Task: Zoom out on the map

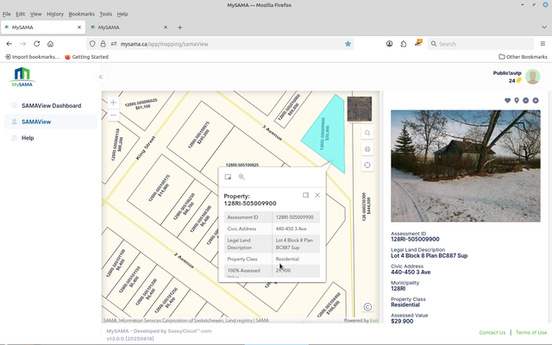Action: tap(113, 115)
